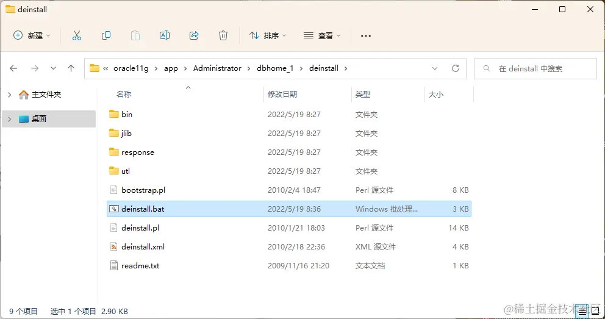605x319 pixels.
Task: Sort by 名称 column header
Action: click(124, 94)
